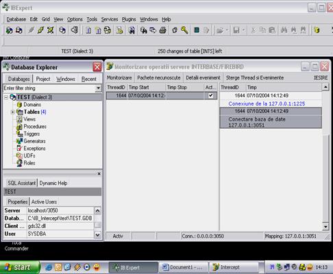Select the Generators node in tree
This screenshot has width=333, height=274.
(x=34, y=141)
